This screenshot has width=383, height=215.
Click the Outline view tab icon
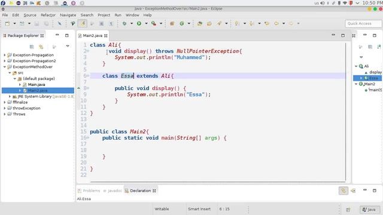coord(354,36)
